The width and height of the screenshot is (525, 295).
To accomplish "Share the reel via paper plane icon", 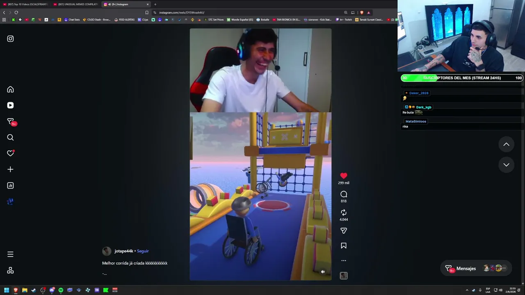I will coord(344,231).
